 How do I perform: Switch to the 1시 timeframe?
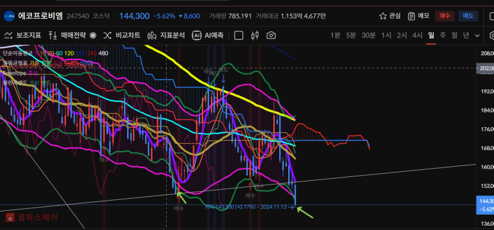pos(386,35)
